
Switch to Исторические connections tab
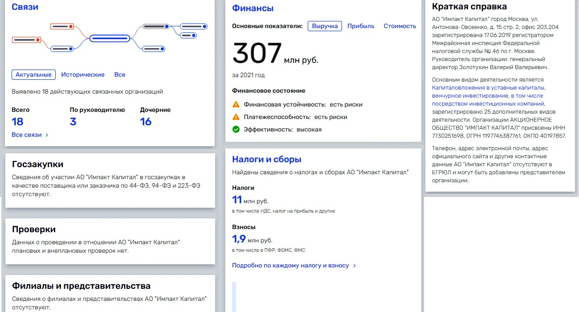[x=83, y=75]
